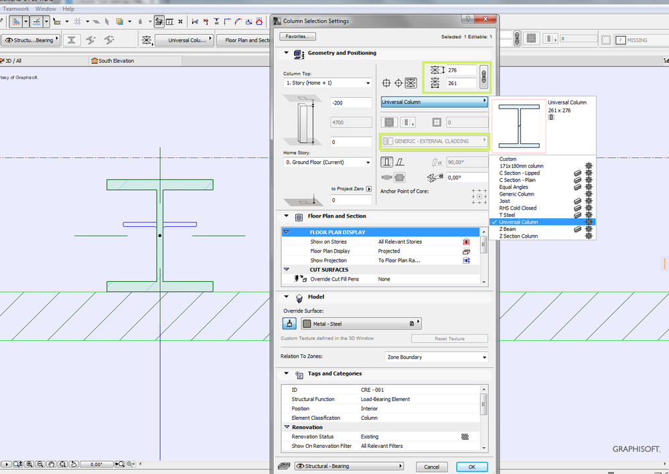Click the Show on Stories row icon
669x474 pixels.
point(466,242)
